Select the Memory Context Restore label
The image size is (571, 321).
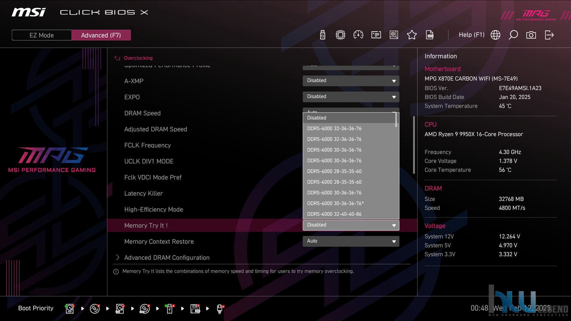click(x=159, y=241)
